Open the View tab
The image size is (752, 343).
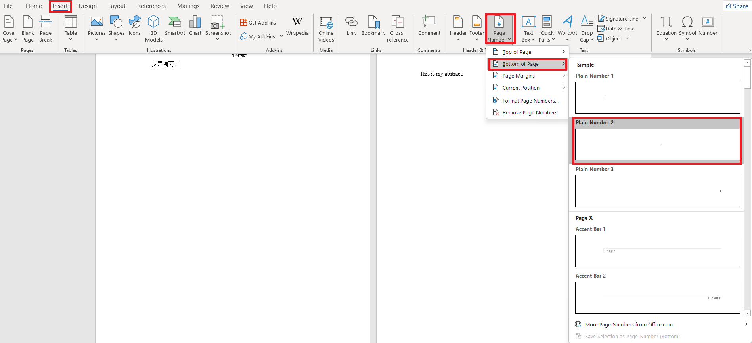pos(246,6)
